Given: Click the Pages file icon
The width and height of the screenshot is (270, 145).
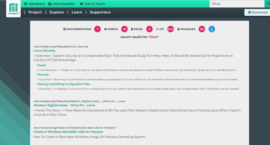Looking at the screenshot, I should click(132, 29).
